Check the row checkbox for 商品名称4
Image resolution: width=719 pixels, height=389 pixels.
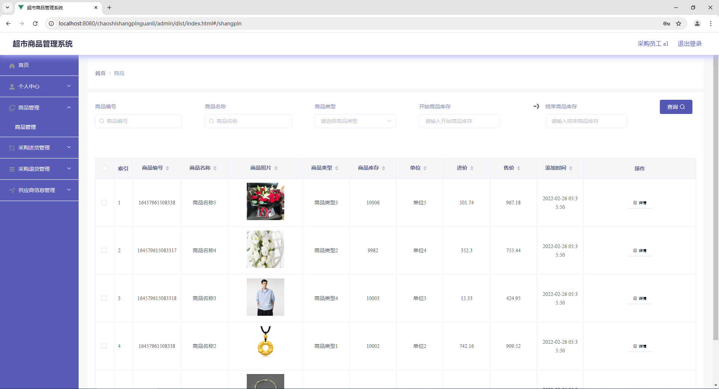point(104,250)
